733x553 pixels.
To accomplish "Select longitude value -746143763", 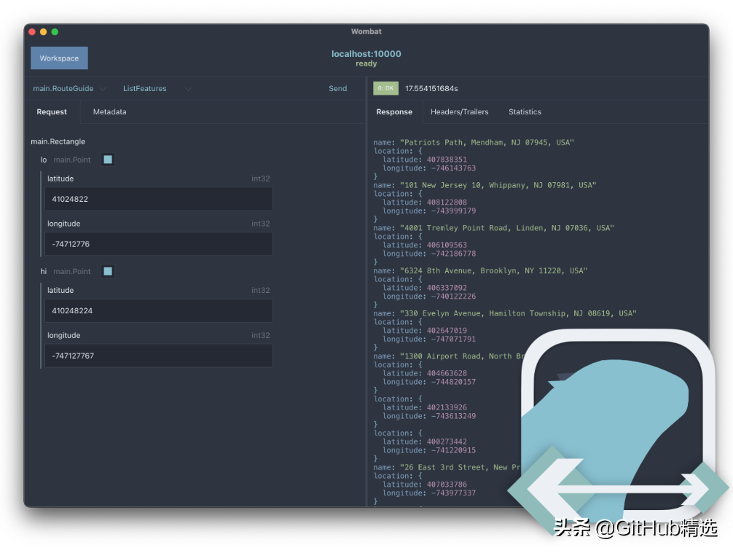I will tap(453, 168).
